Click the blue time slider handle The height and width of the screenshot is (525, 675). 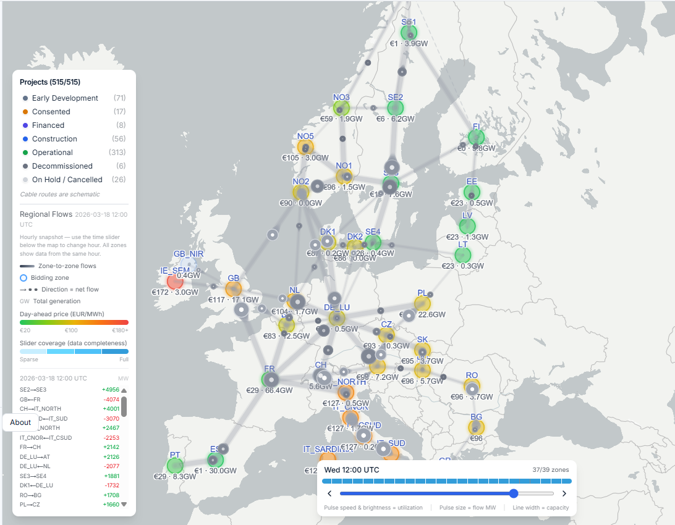(x=513, y=493)
